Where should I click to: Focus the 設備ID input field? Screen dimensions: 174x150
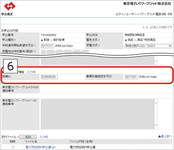[49, 77]
